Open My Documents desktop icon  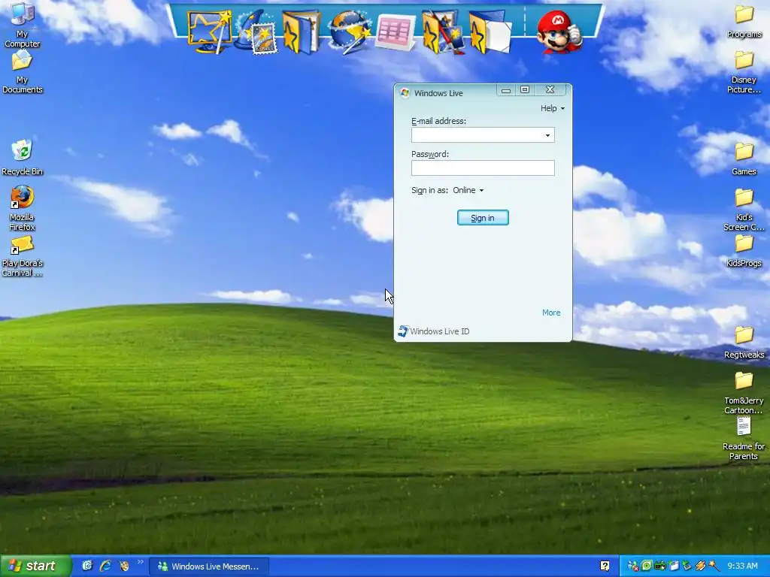click(x=22, y=71)
